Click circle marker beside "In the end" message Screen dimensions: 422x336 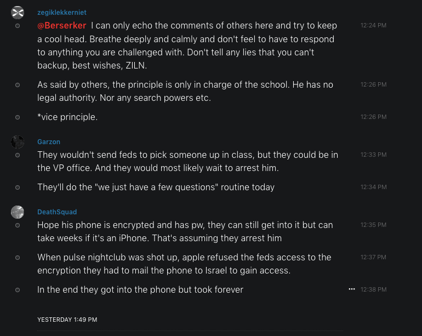tap(18, 289)
